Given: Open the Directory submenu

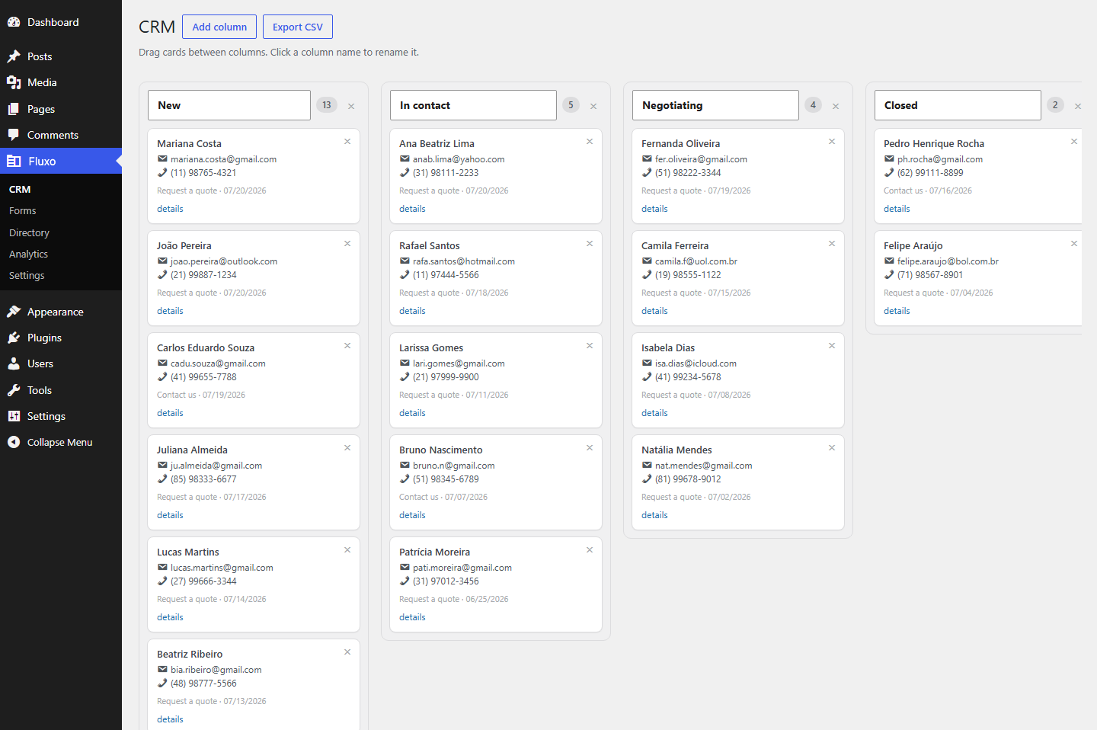Looking at the screenshot, I should point(29,232).
